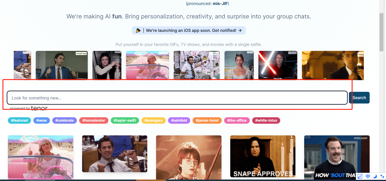Open carousel GIF with red lightsabers
Viewport: 386px width, 181px height.
click(278, 65)
